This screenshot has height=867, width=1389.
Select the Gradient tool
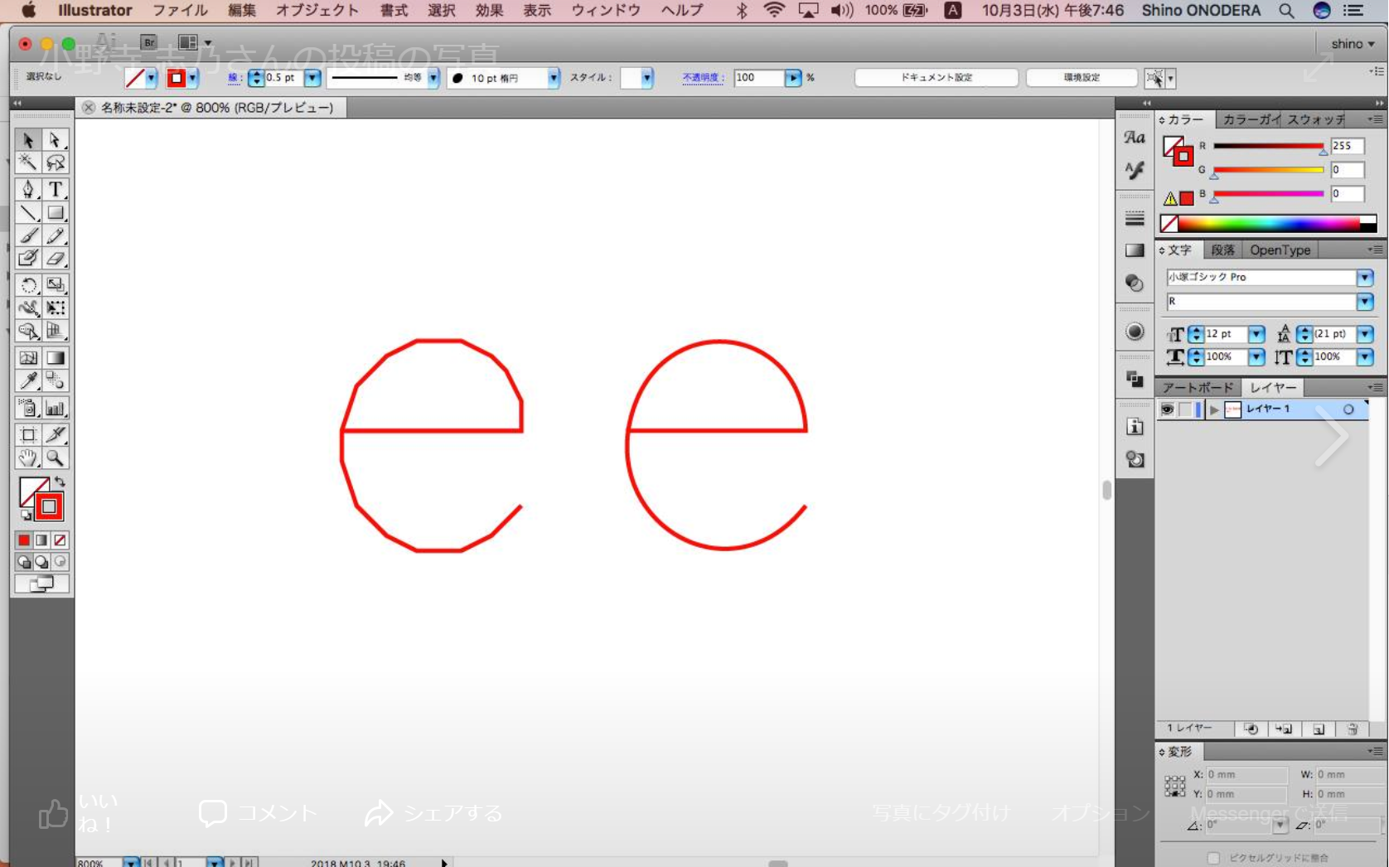[55, 358]
